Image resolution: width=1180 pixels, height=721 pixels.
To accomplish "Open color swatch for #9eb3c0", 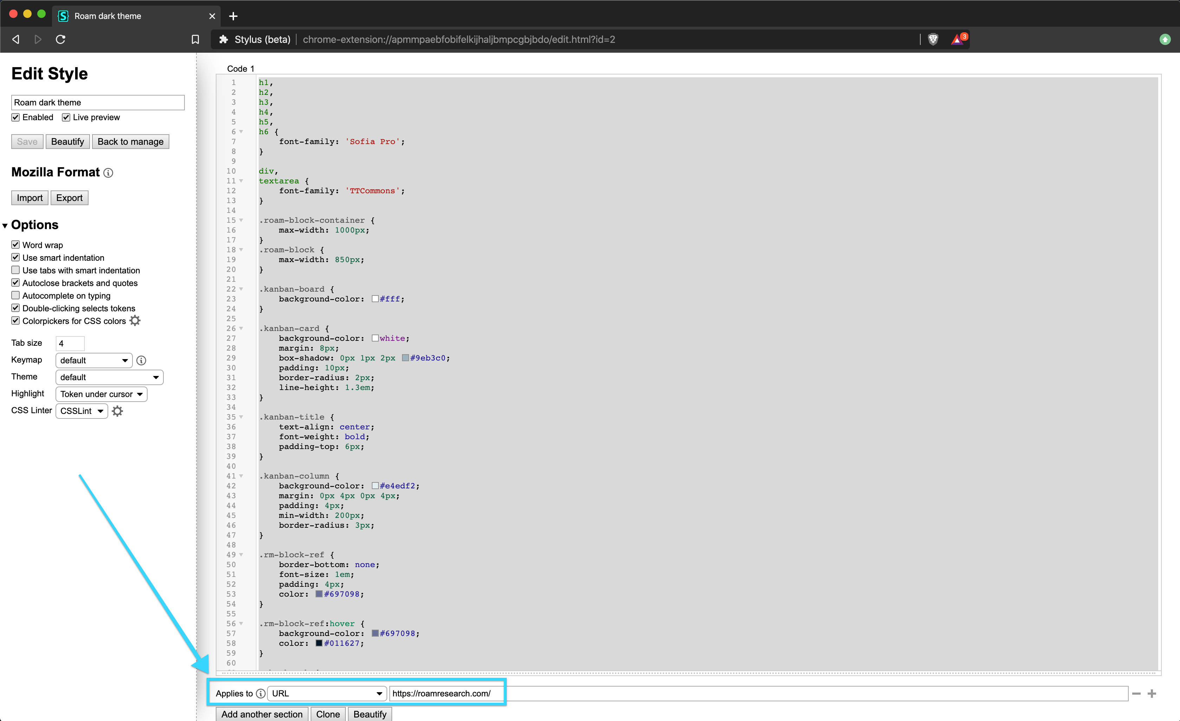I will pos(405,358).
